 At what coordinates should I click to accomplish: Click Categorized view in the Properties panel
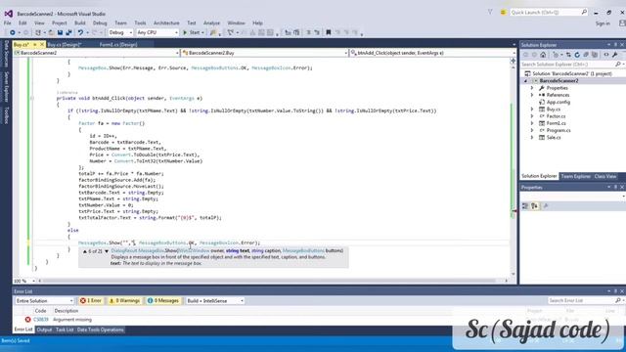[x=525, y=206]
